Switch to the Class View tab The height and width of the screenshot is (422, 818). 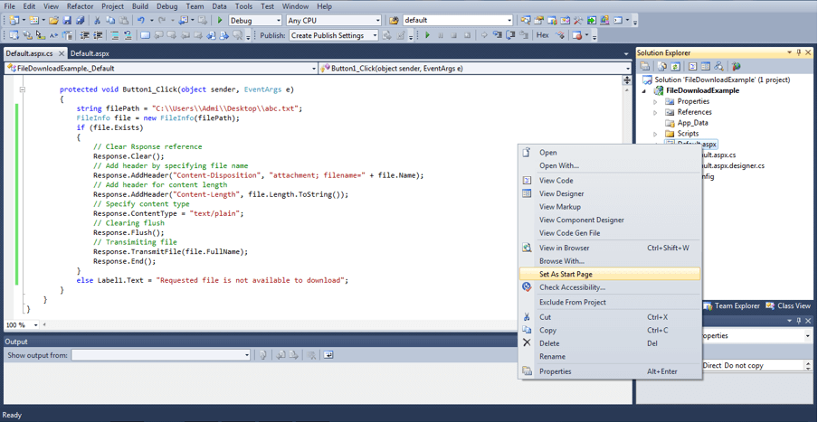point(789,305)
